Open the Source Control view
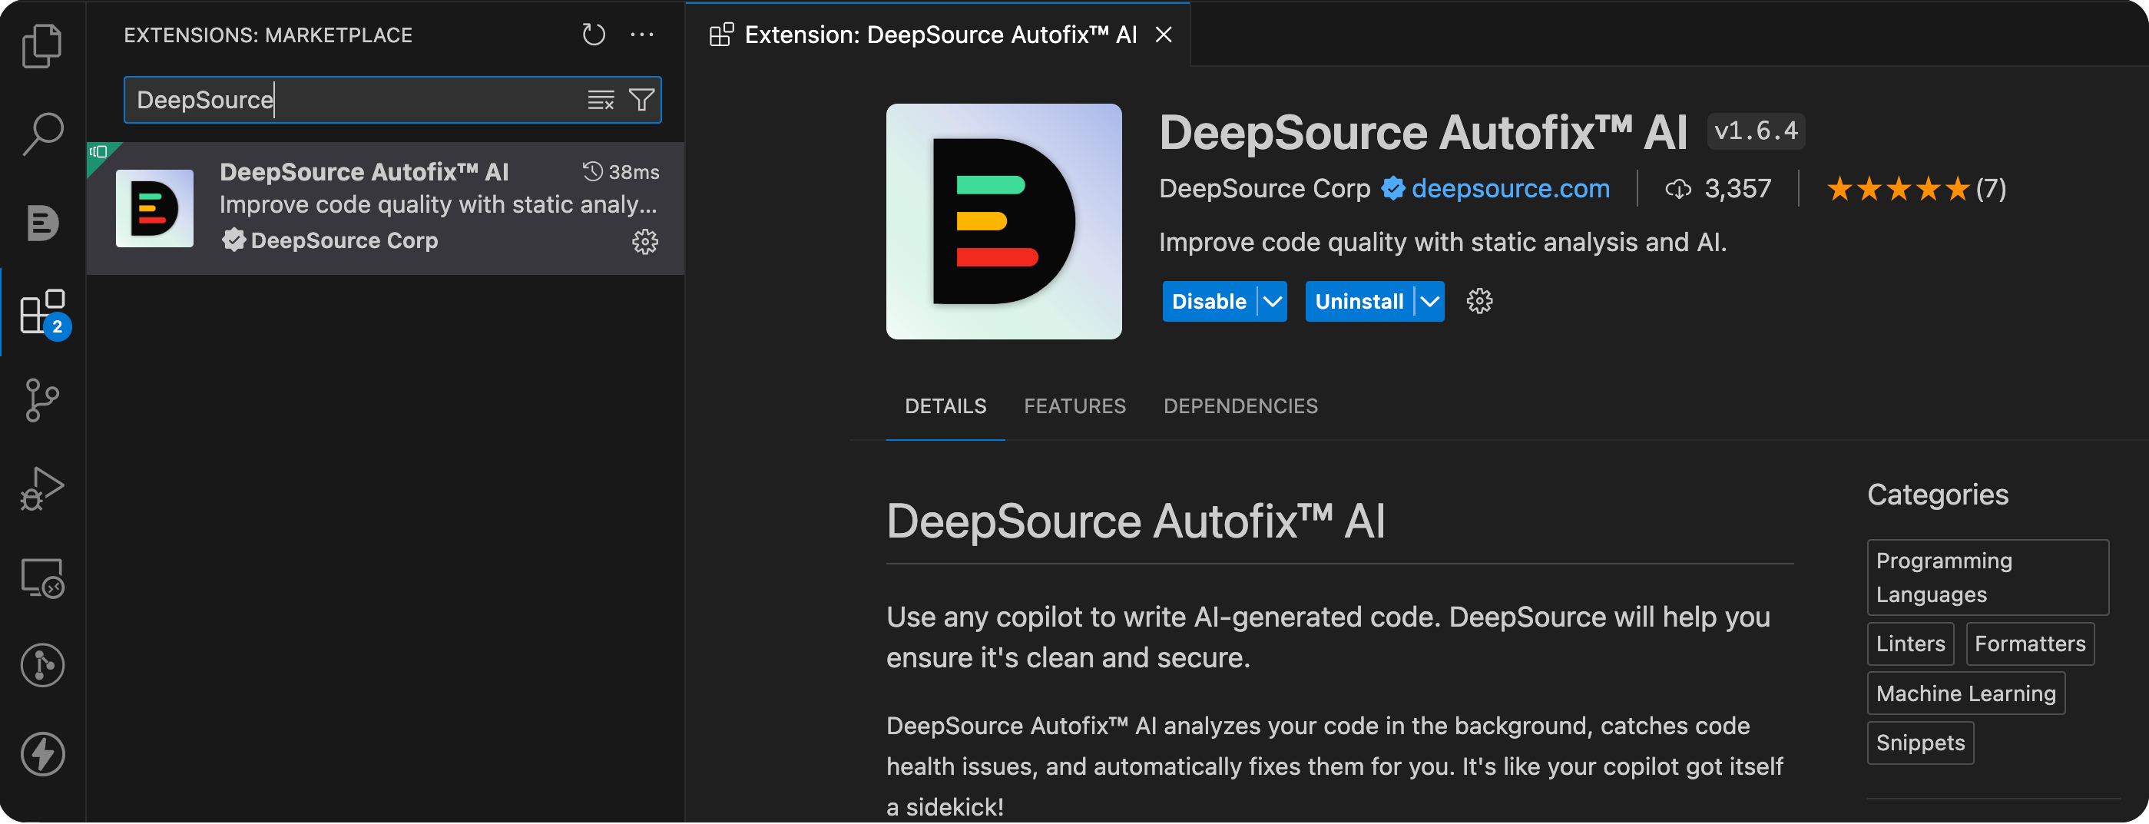This screenshot has width=2149, height=824. (41, 400)
